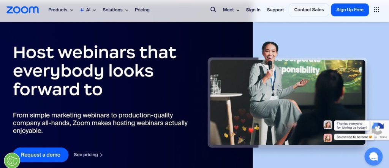
Task: Expand the Meet dropdown
Action: tap(231, 10)
